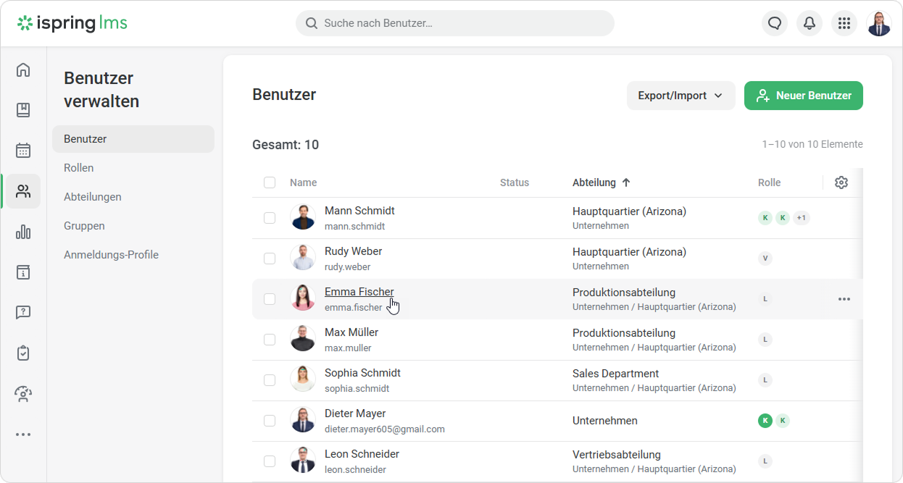The width and height of the screenshot is (903, 483).
Task: Click the notifications bell icon
Action: [809, 23]
